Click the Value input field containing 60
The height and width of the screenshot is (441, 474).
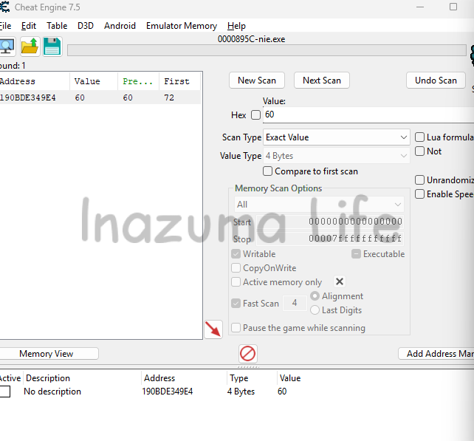tap(365, 115)
